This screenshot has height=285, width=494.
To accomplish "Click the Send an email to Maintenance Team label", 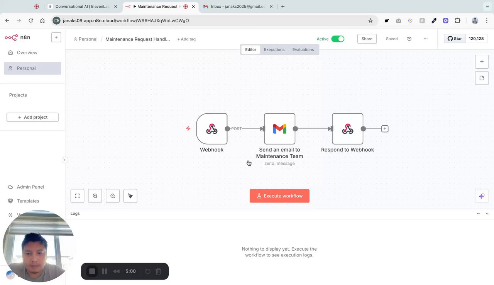I will pyautogui.click(x=279, y=153).
